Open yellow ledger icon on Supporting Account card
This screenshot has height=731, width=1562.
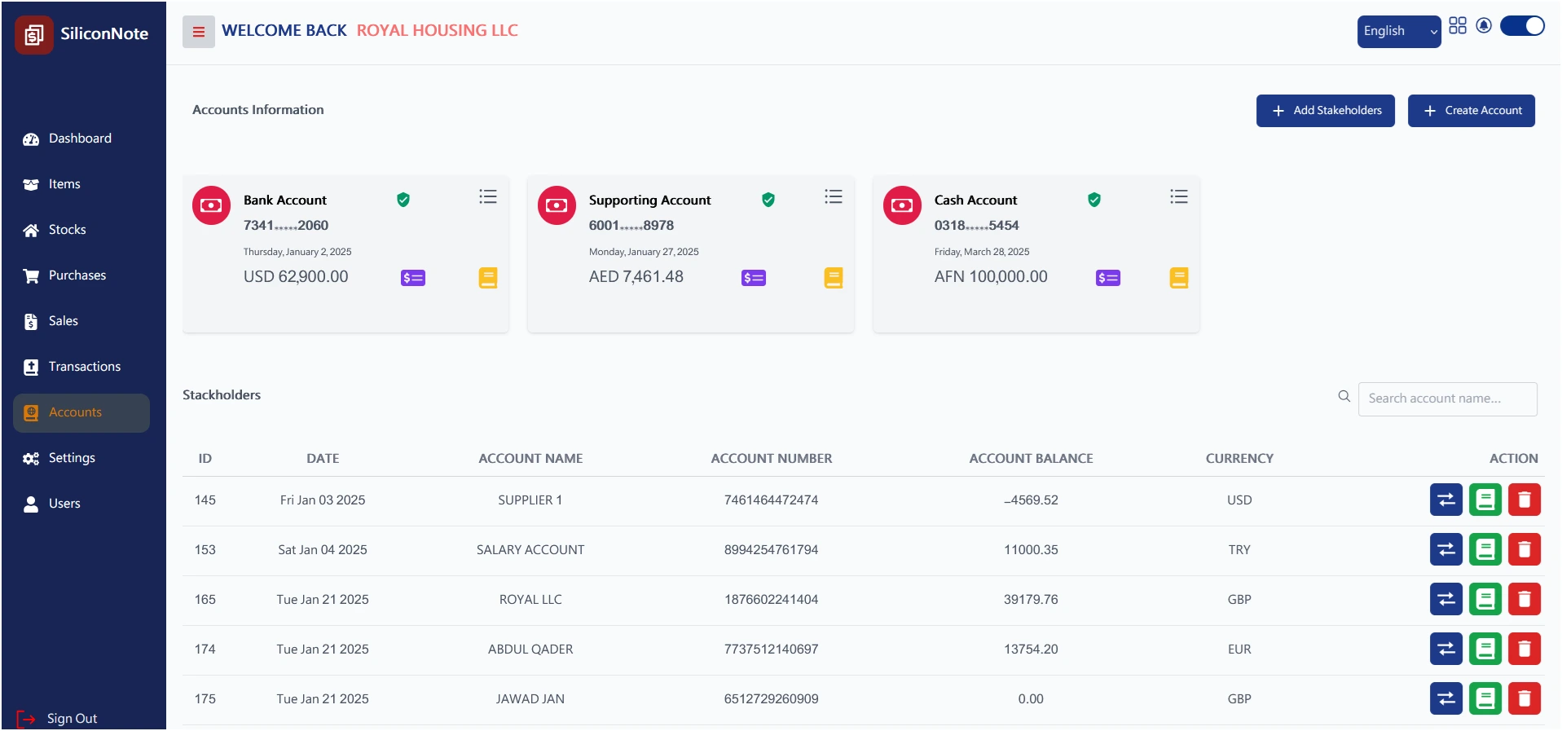(833, 278)
